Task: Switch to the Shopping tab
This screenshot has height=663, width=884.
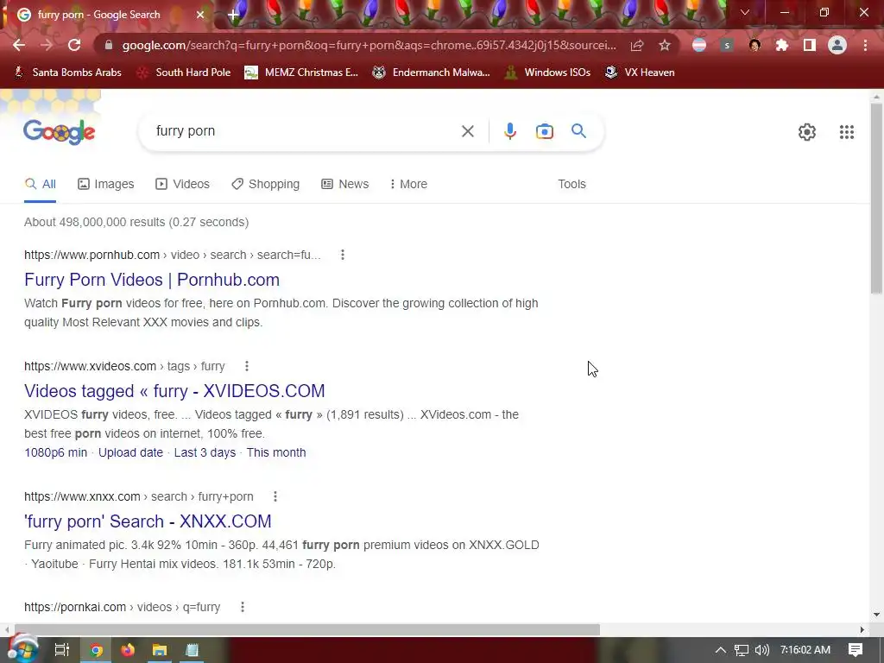Action: [x=266, y=184]
